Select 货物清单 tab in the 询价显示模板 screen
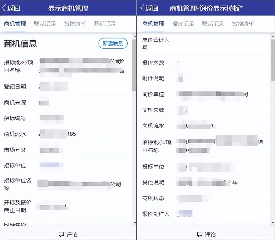This screenshot has width=275, height=240. click(x=243, y=24)
